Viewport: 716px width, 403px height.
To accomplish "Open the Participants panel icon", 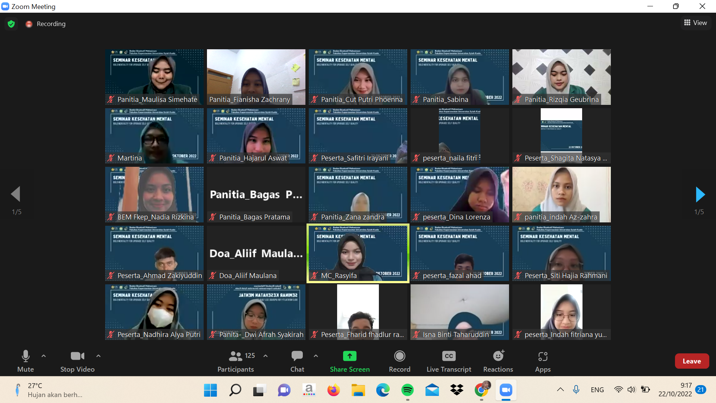I will pyautogui.click(x=236, y=356).
